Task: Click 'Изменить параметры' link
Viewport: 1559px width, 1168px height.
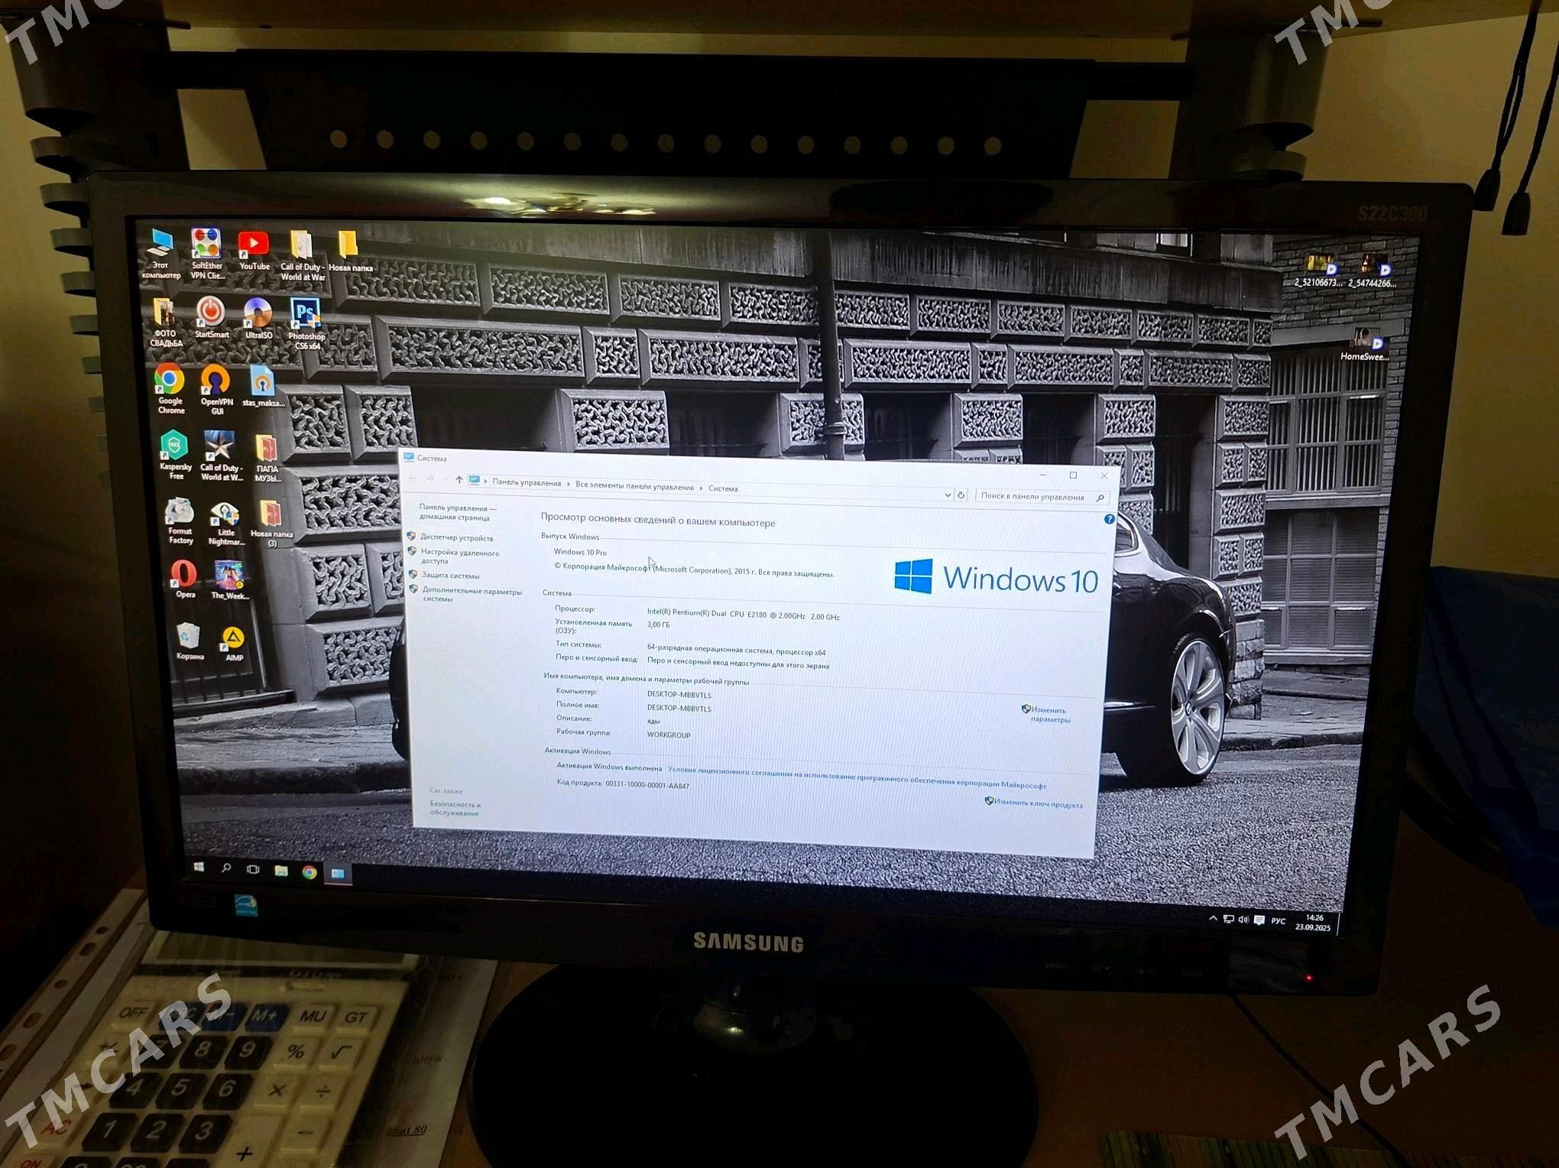Action: point(1049,714)
